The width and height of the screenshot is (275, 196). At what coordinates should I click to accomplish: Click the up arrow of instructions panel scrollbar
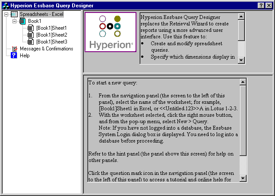pos(243,81)
